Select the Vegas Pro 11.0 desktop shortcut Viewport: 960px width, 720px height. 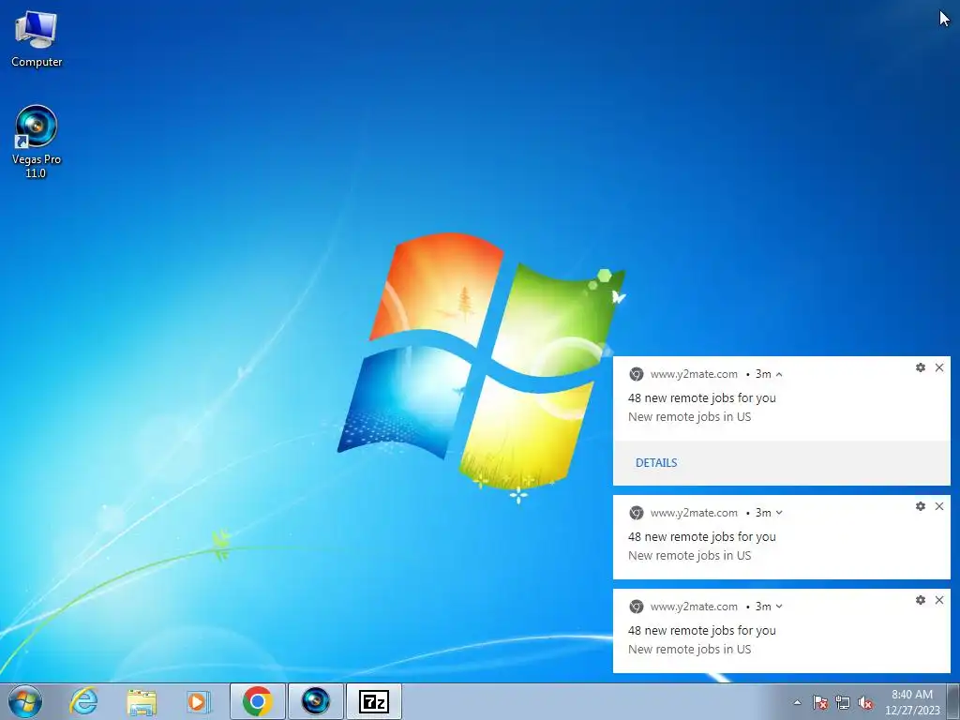[37, 142]
